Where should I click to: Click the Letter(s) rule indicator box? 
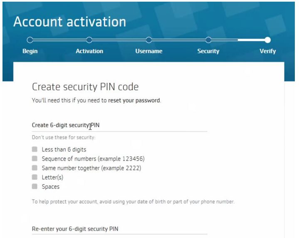point(35,177)
